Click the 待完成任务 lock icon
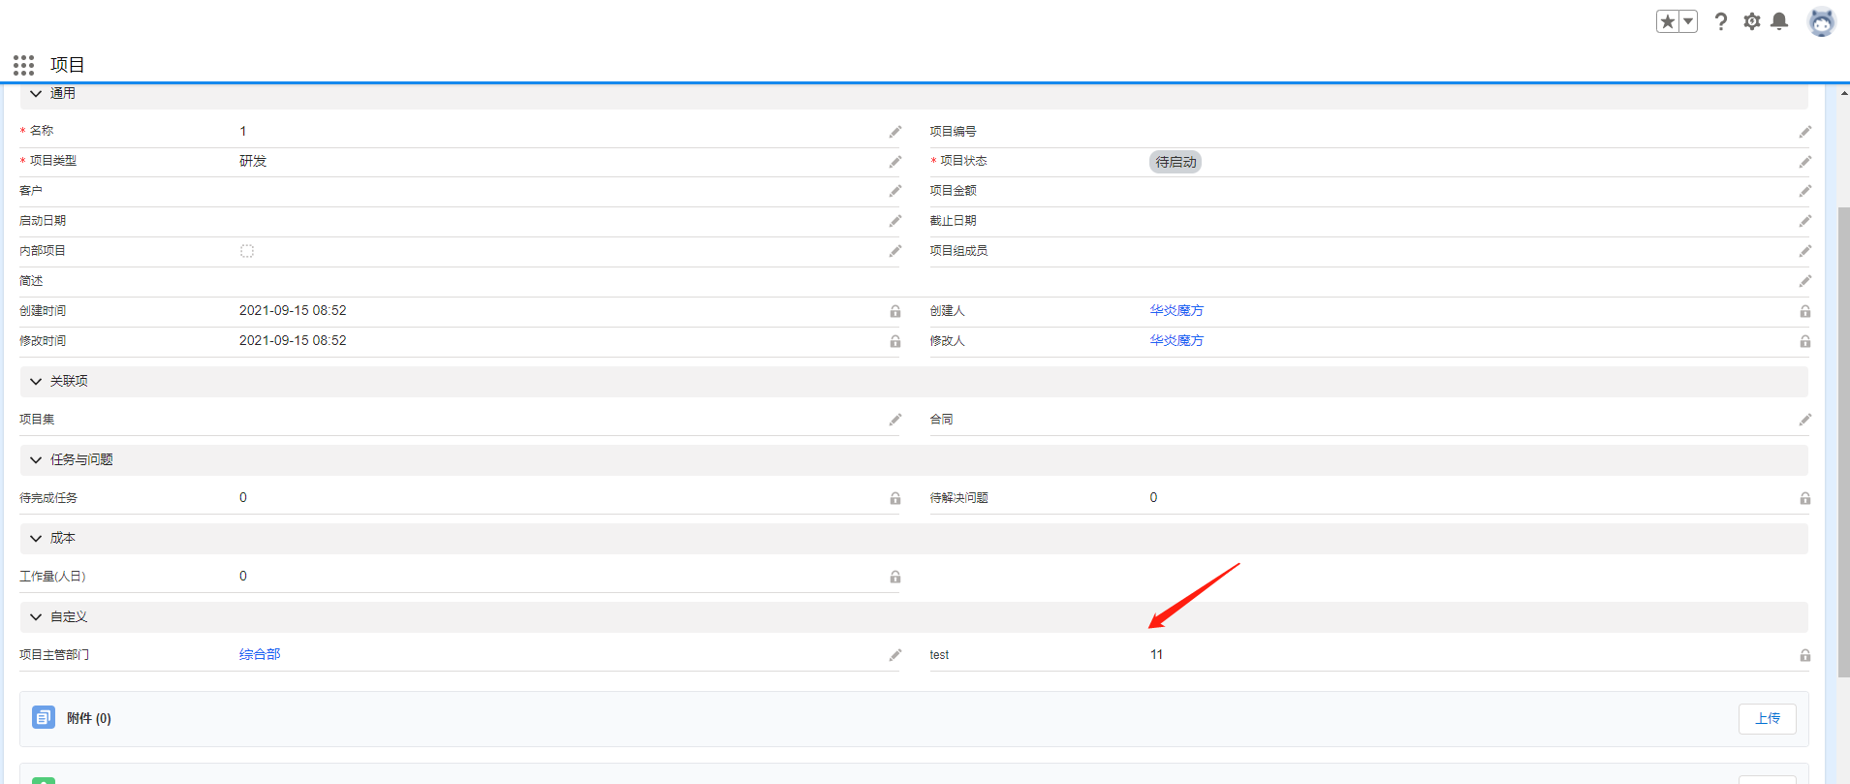This screenshot has height=784, width=1850. tap(895, 498)
